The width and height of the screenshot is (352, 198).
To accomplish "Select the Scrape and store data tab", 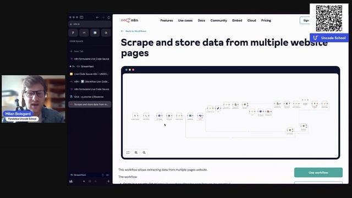I will pyautogui.click(x=90, y=105).
